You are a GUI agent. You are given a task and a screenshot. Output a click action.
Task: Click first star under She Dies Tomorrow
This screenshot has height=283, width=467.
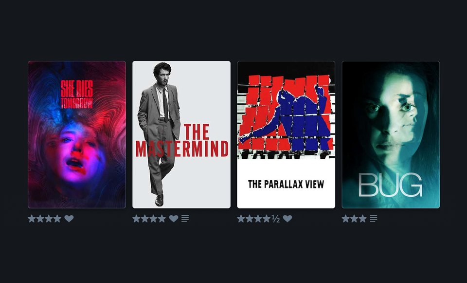tap(32, 219)
